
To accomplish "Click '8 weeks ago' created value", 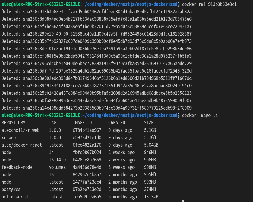I will tap(121, 167).
